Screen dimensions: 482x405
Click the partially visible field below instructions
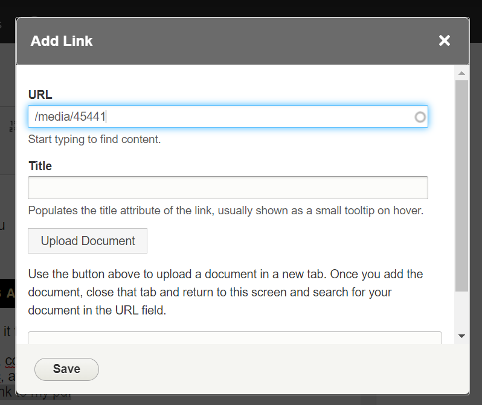click(x=234, y=338)
